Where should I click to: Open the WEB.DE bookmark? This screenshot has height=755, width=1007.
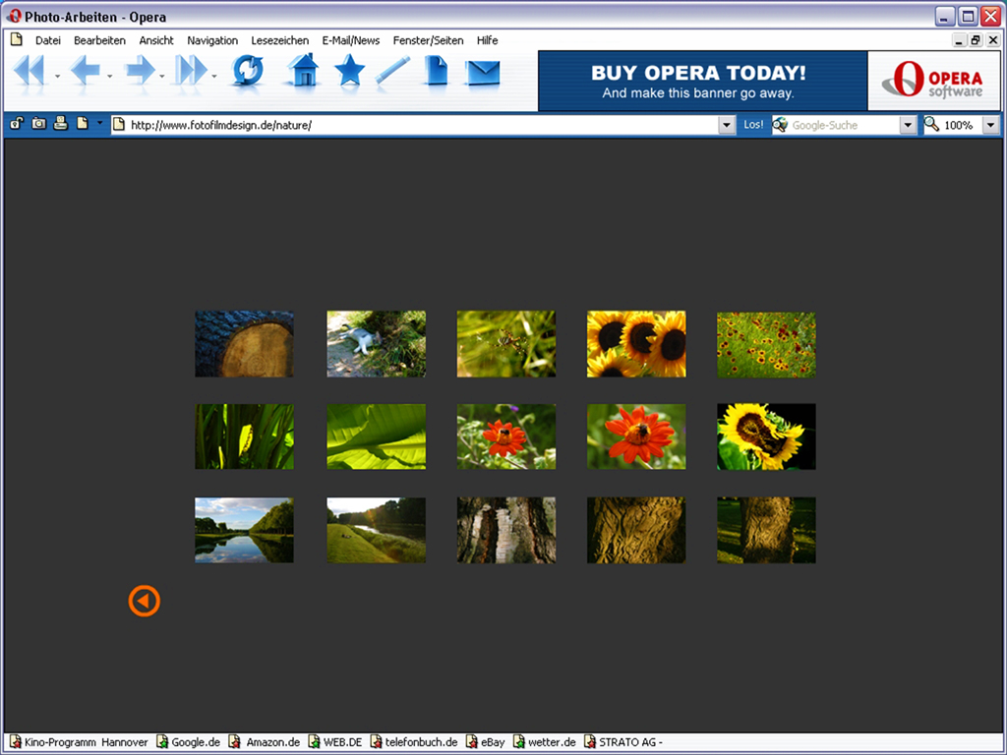click(335, 742)
